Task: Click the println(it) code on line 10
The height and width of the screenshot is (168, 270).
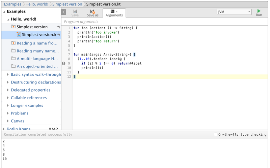Action: point(92,68)
